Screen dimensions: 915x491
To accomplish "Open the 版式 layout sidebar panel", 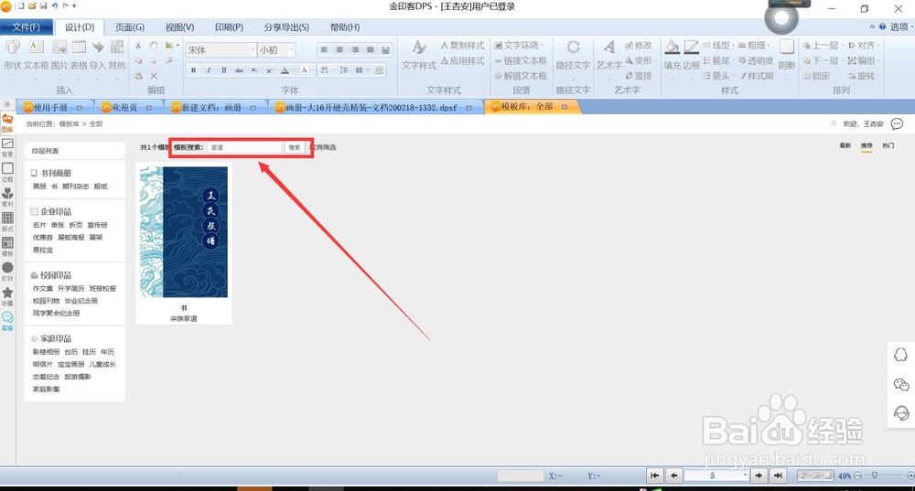I will [x=7, y=223].
